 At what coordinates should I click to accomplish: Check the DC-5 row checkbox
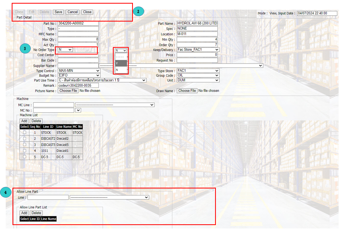click(x=24, y=157)
